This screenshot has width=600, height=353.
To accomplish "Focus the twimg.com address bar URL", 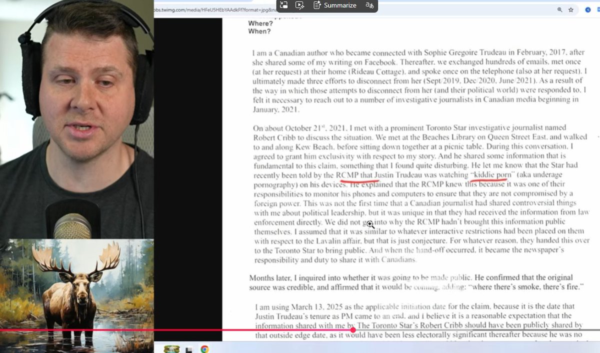I will point(216,9).
